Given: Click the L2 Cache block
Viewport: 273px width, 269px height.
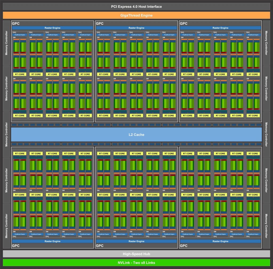Looking at the screenshot, I should pos(136,135).
